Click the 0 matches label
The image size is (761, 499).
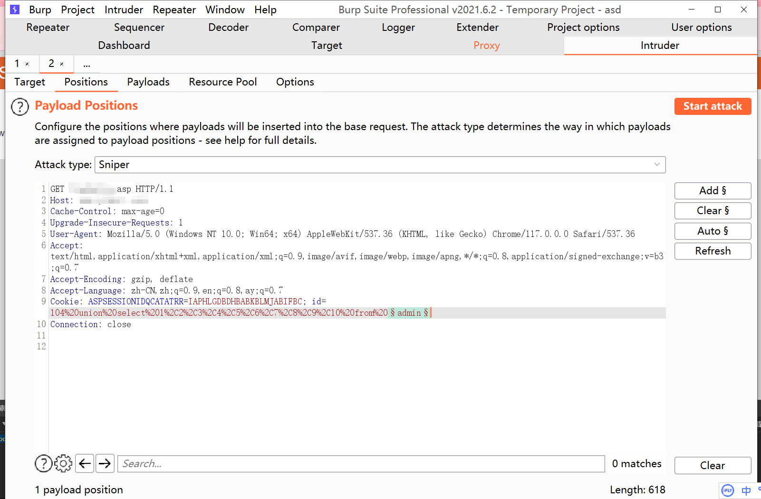click(636, 464)
